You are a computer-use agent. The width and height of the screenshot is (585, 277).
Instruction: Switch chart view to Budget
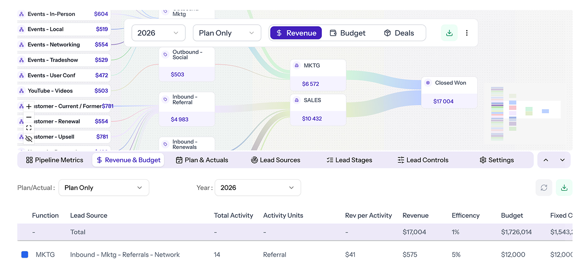pyautogui.click(x=347, y=33)
